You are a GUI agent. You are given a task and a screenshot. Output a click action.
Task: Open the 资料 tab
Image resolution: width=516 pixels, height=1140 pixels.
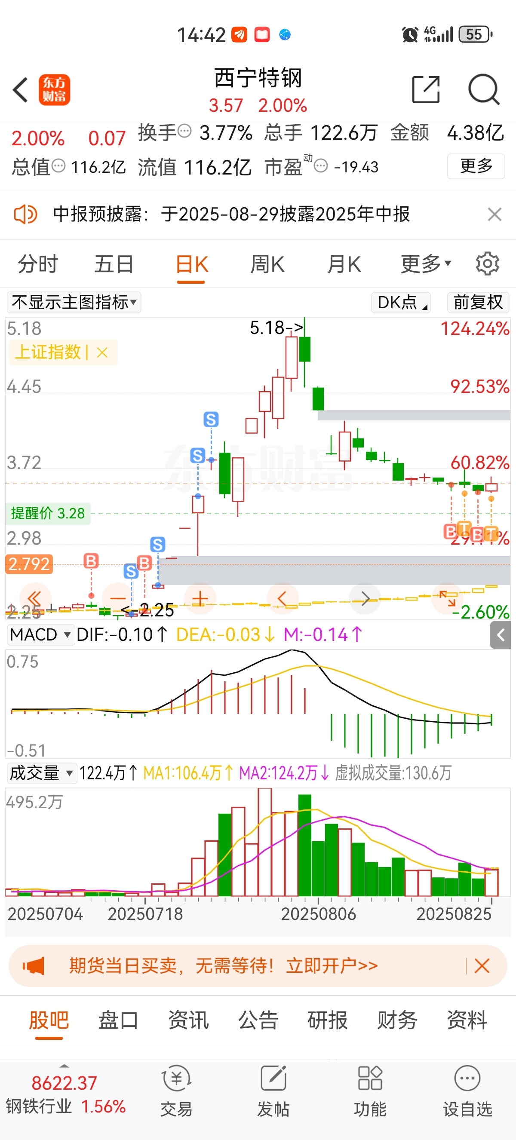467,1020
